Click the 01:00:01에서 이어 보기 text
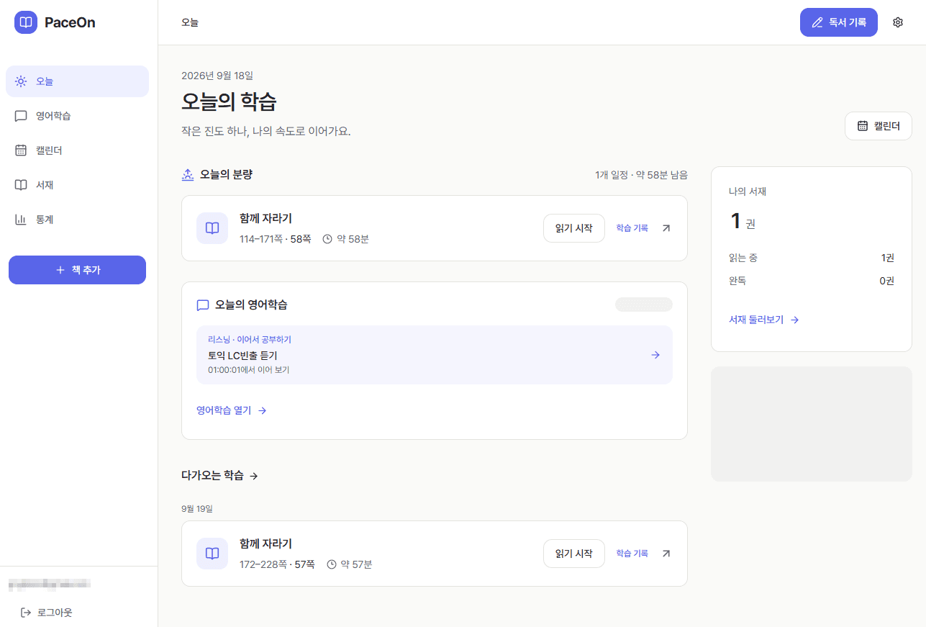 pos(248,370)
